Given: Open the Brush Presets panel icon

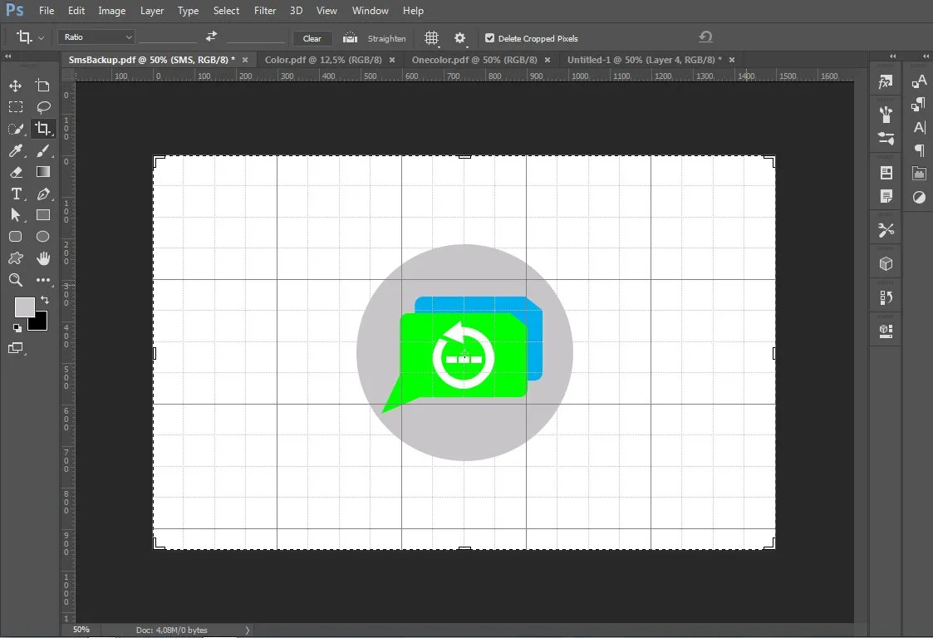Looking at the screenshot, I should (x=886, y=113).
